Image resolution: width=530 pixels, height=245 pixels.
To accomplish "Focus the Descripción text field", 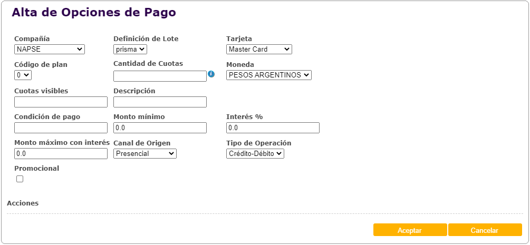I will click(160, 102).
